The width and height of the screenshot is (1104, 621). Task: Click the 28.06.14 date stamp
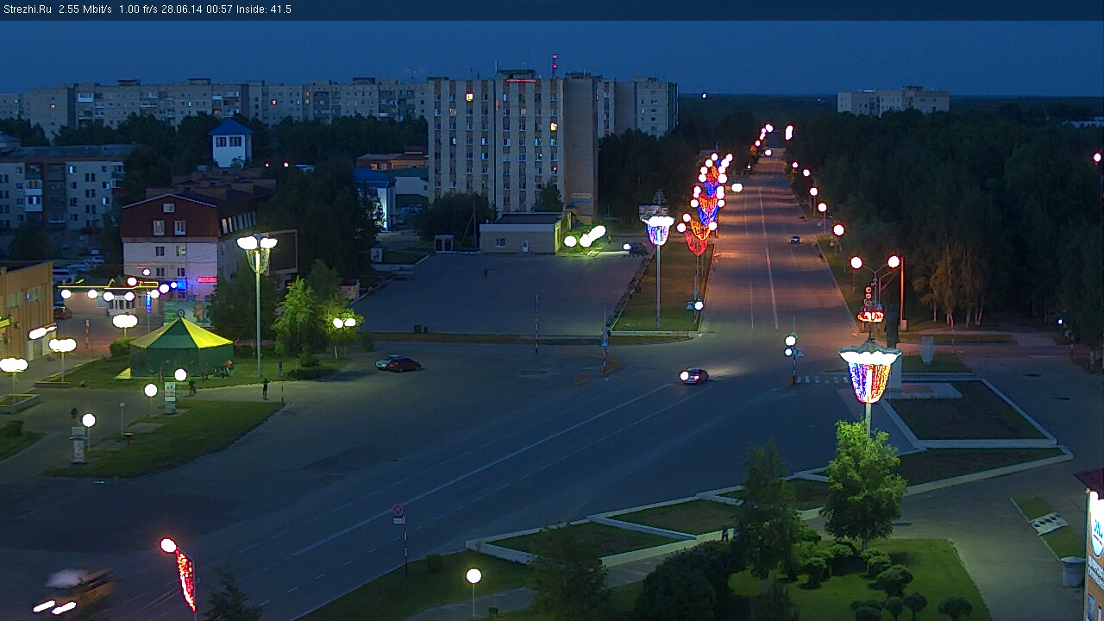[x=182, y=9]
